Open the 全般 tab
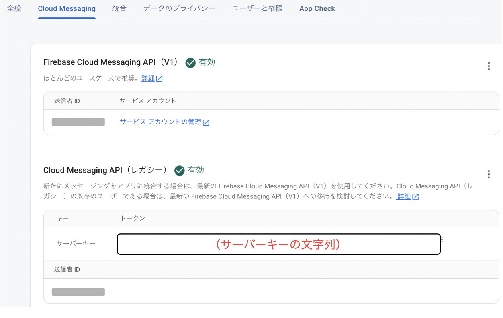 [14, 8]
